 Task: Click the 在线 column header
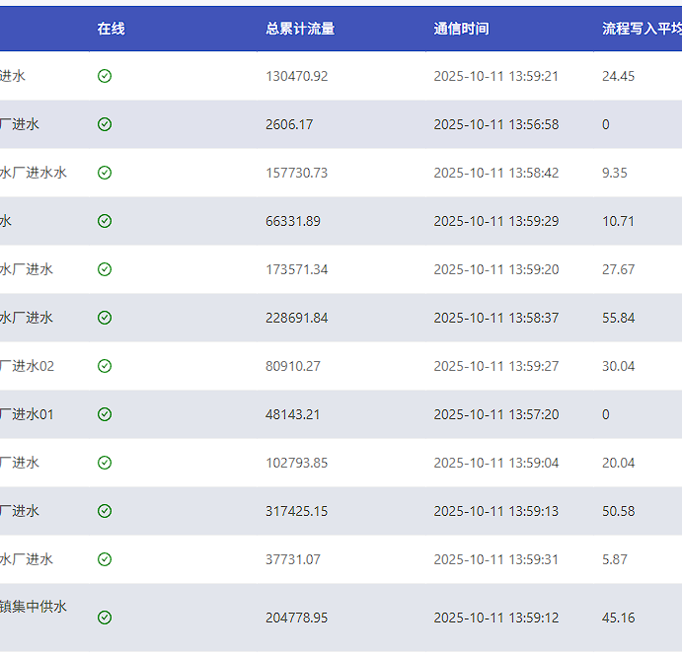click(111, 29)
